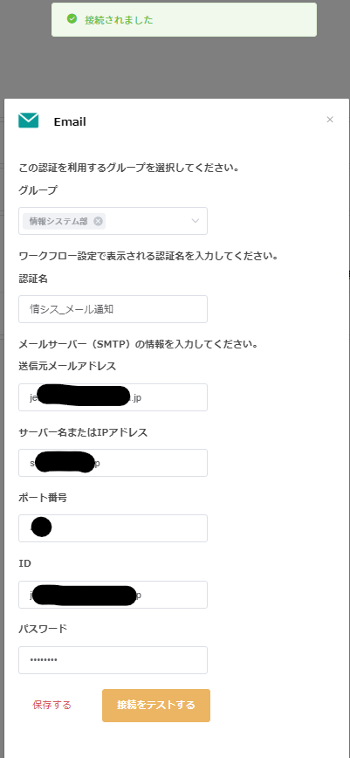The height and width of the screenshot is (758, 350).
Task: Click the green checkmark icon in the success toast
Action: click(72, 19)
